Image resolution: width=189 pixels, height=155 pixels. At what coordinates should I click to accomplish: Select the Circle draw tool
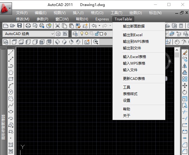point(11,92)
